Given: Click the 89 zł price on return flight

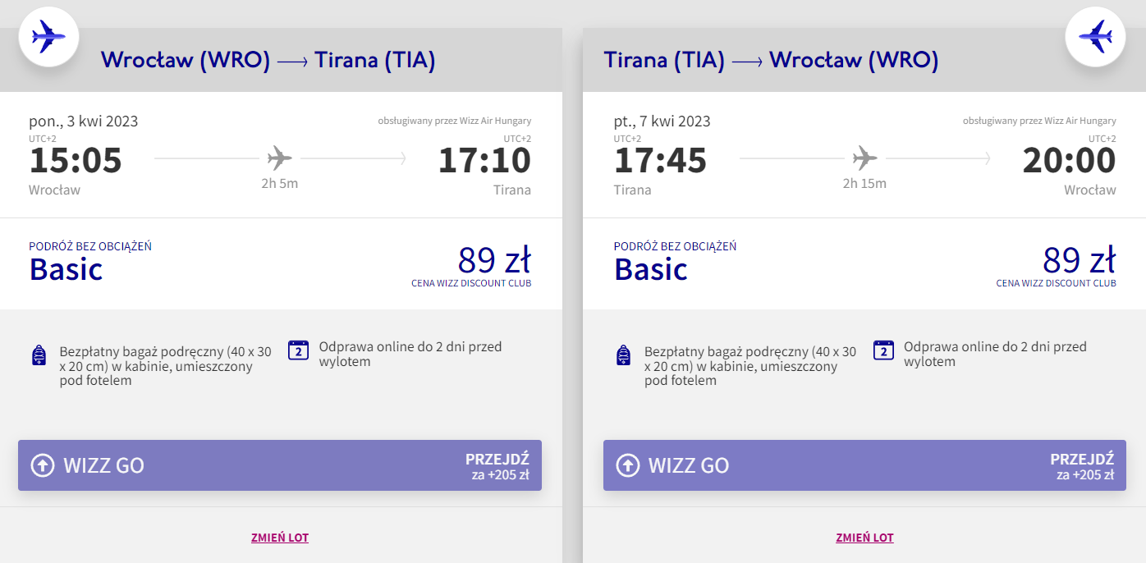Looking at the screenshot, I should point(1079,261).
